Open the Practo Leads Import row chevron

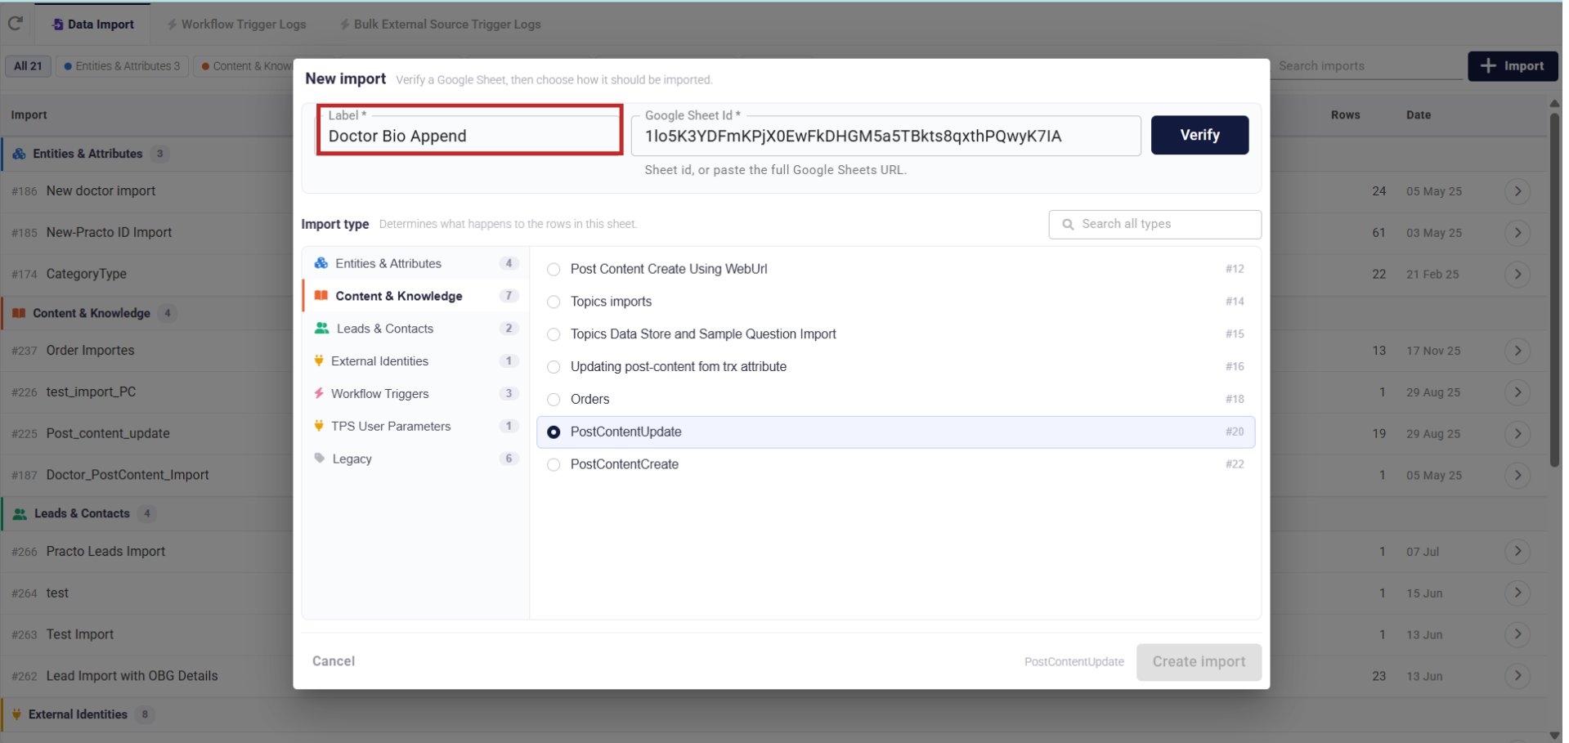1517,552
